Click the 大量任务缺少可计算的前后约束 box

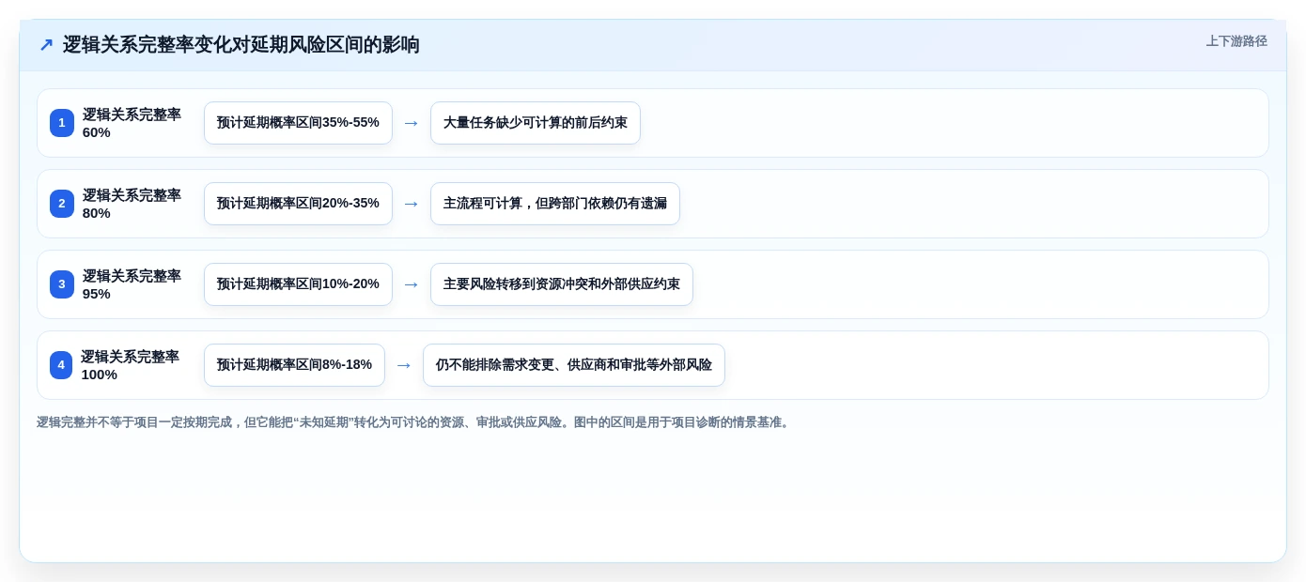536,123
